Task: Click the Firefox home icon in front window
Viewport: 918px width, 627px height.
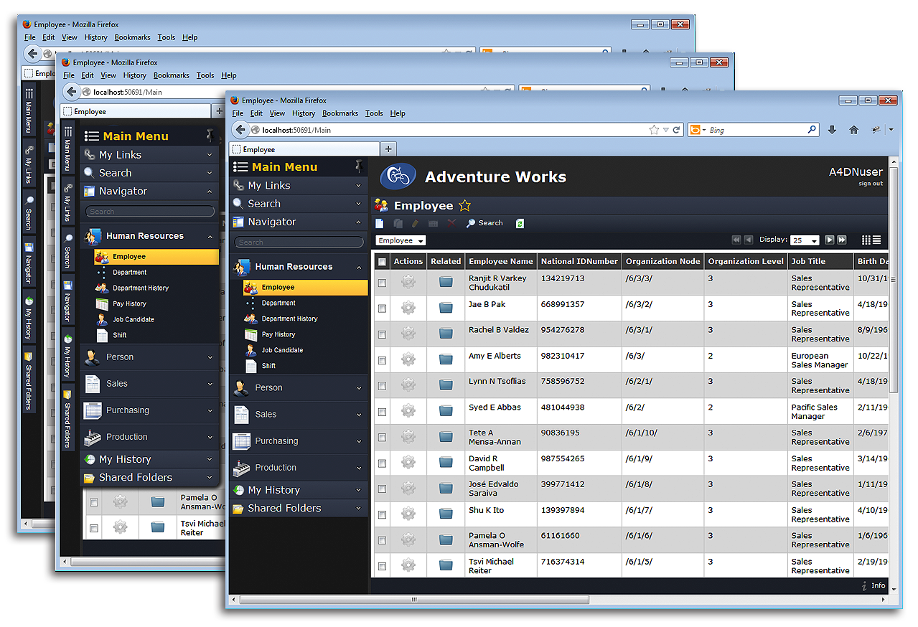Action: (853, 130)
